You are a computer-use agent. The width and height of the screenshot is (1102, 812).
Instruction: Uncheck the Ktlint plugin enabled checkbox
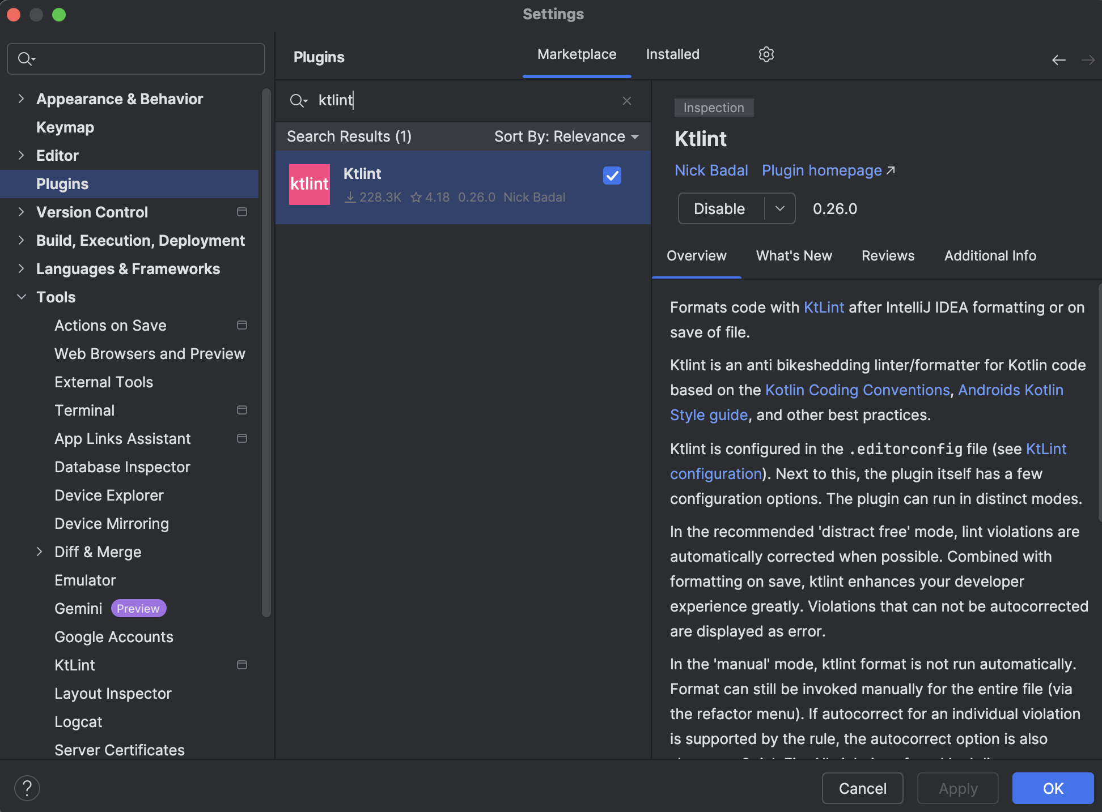point(612,176)
